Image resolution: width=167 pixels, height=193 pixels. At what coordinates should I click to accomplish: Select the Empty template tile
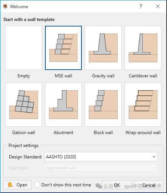click(x=24, y=48)
